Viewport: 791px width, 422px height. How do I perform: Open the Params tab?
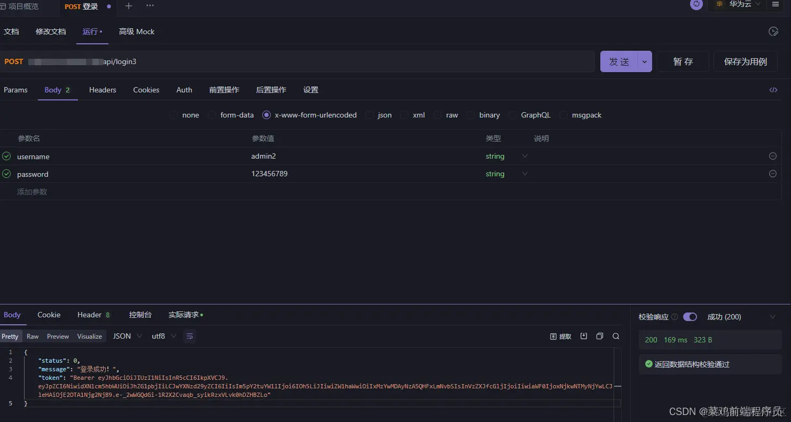(15, 90)
